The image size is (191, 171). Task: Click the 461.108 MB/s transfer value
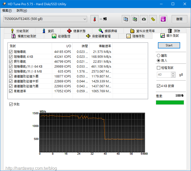click(x=101, y=67)
